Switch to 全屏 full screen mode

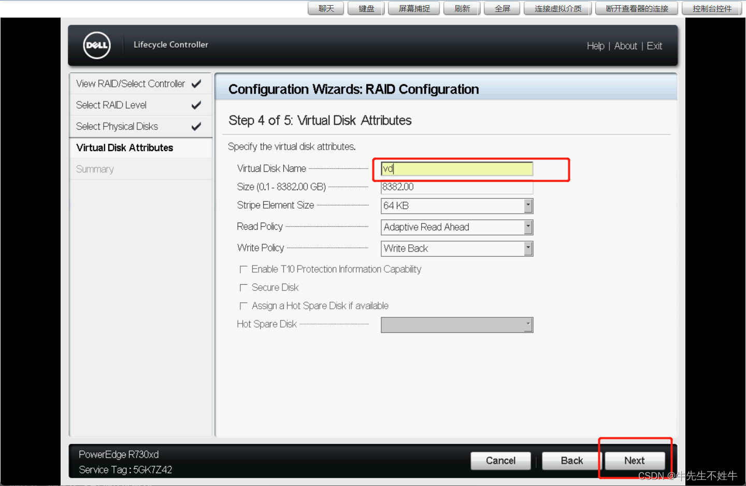pyautogui.click(x=502, y=8)
